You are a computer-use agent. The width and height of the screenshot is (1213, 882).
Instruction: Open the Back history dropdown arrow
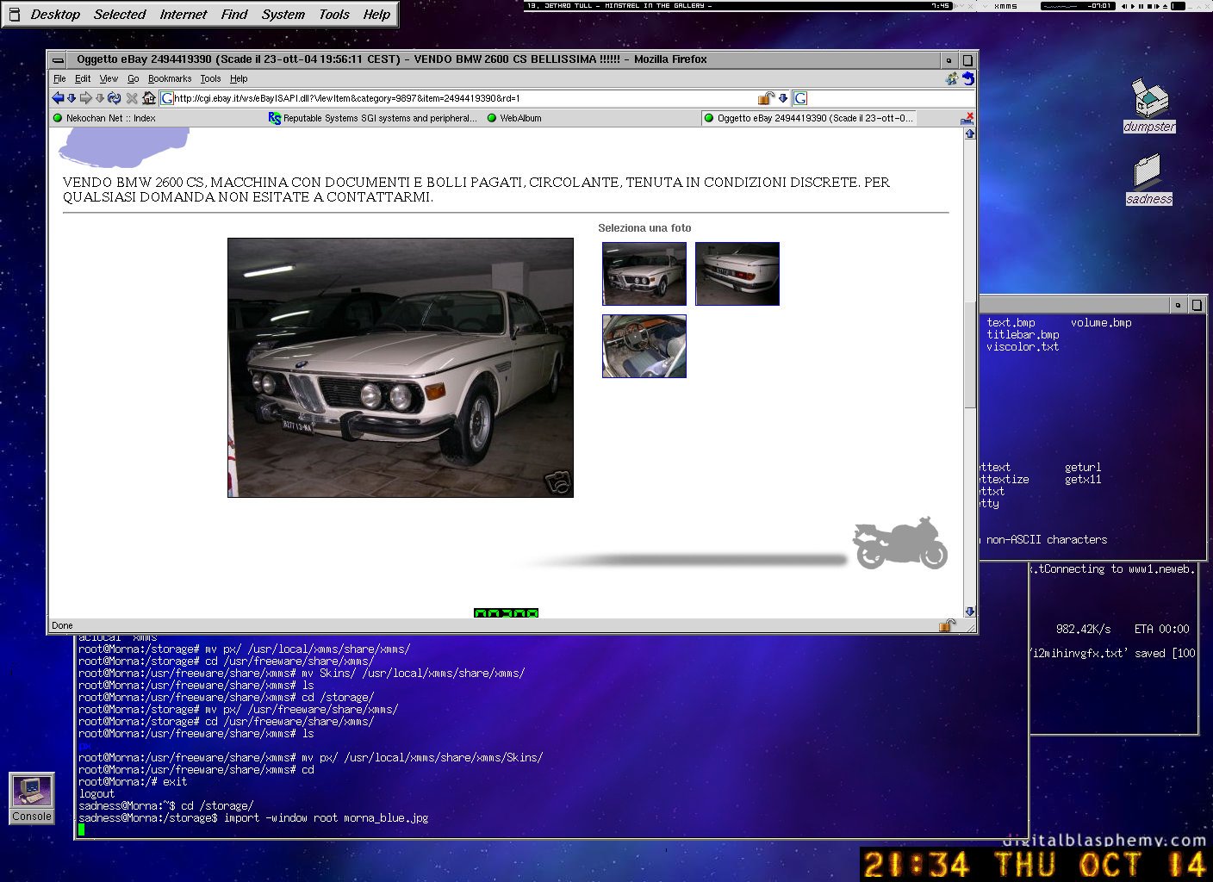click(72, 98)
